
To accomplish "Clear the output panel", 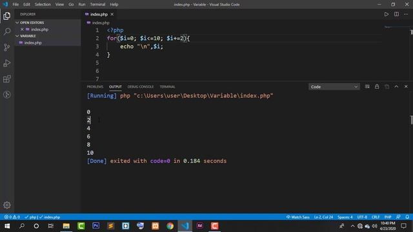I will 367,86.
